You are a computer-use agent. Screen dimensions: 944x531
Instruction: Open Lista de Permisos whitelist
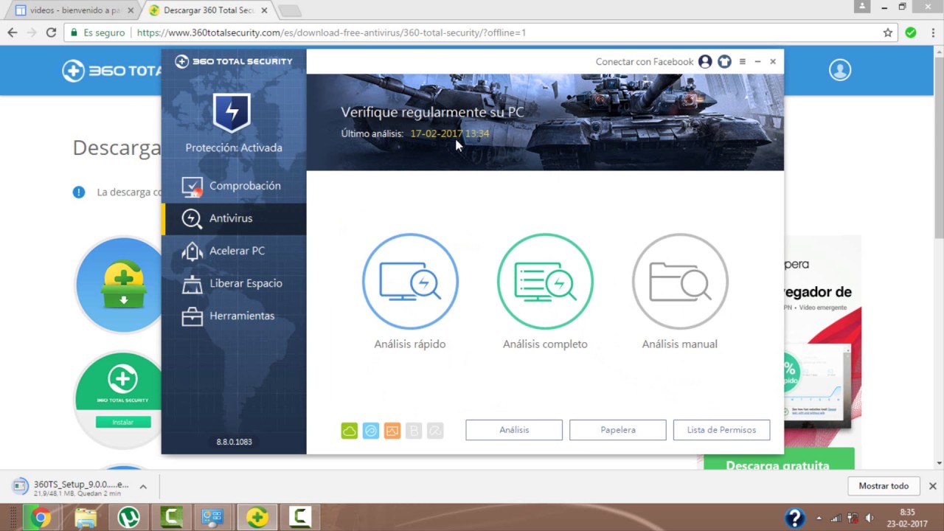[721, 430]
